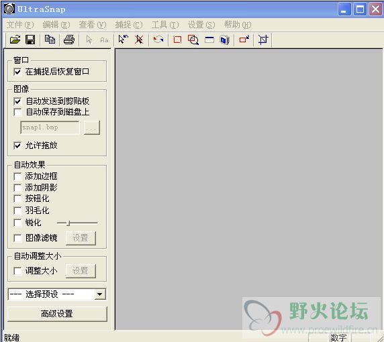Close the UltraSnap window

tap(375, 9)
